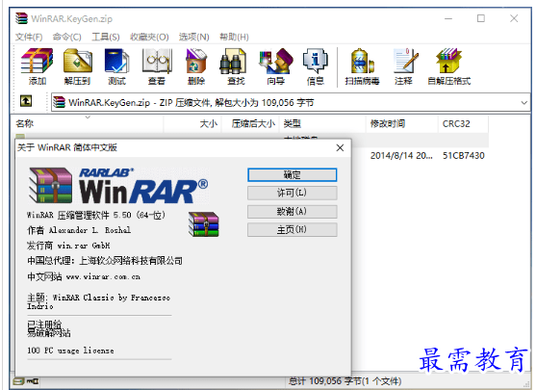Image resolution: width=536 pixels, height=390 pixels.
Task: Confirm with the 确定 OK button
Action: coord(292,175)
